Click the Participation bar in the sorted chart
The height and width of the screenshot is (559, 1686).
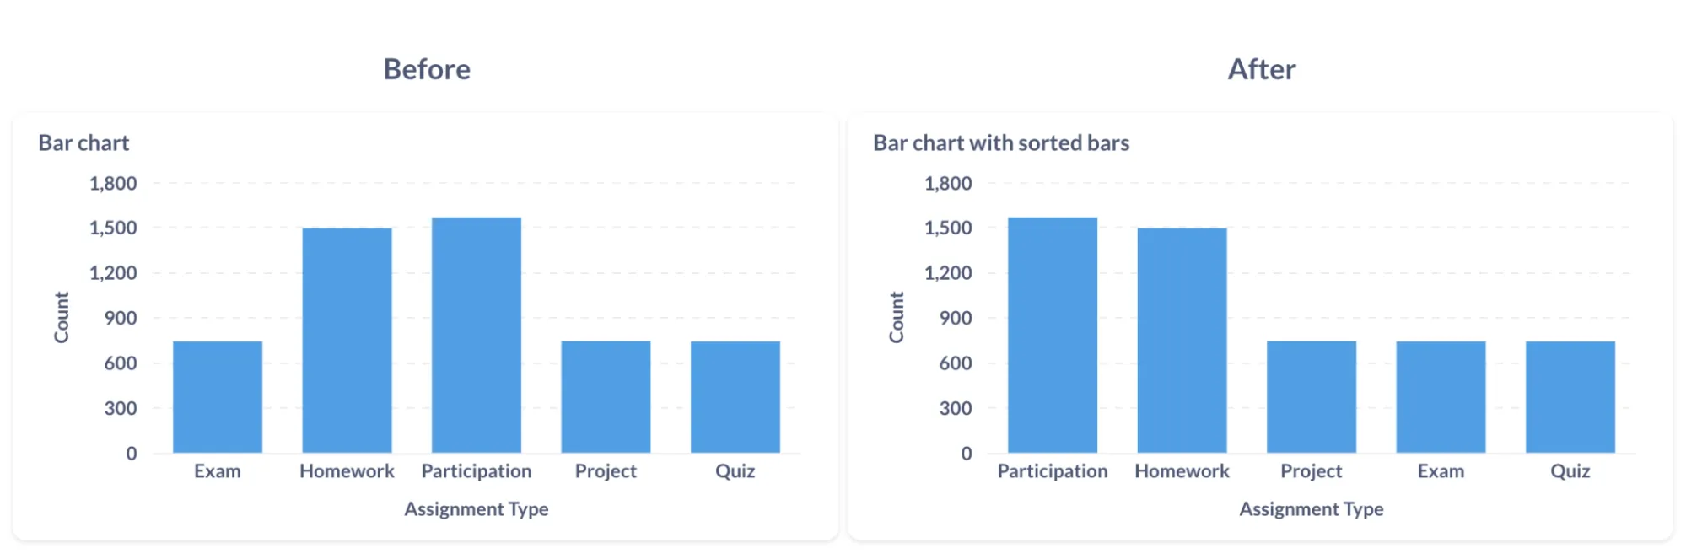1053,335
